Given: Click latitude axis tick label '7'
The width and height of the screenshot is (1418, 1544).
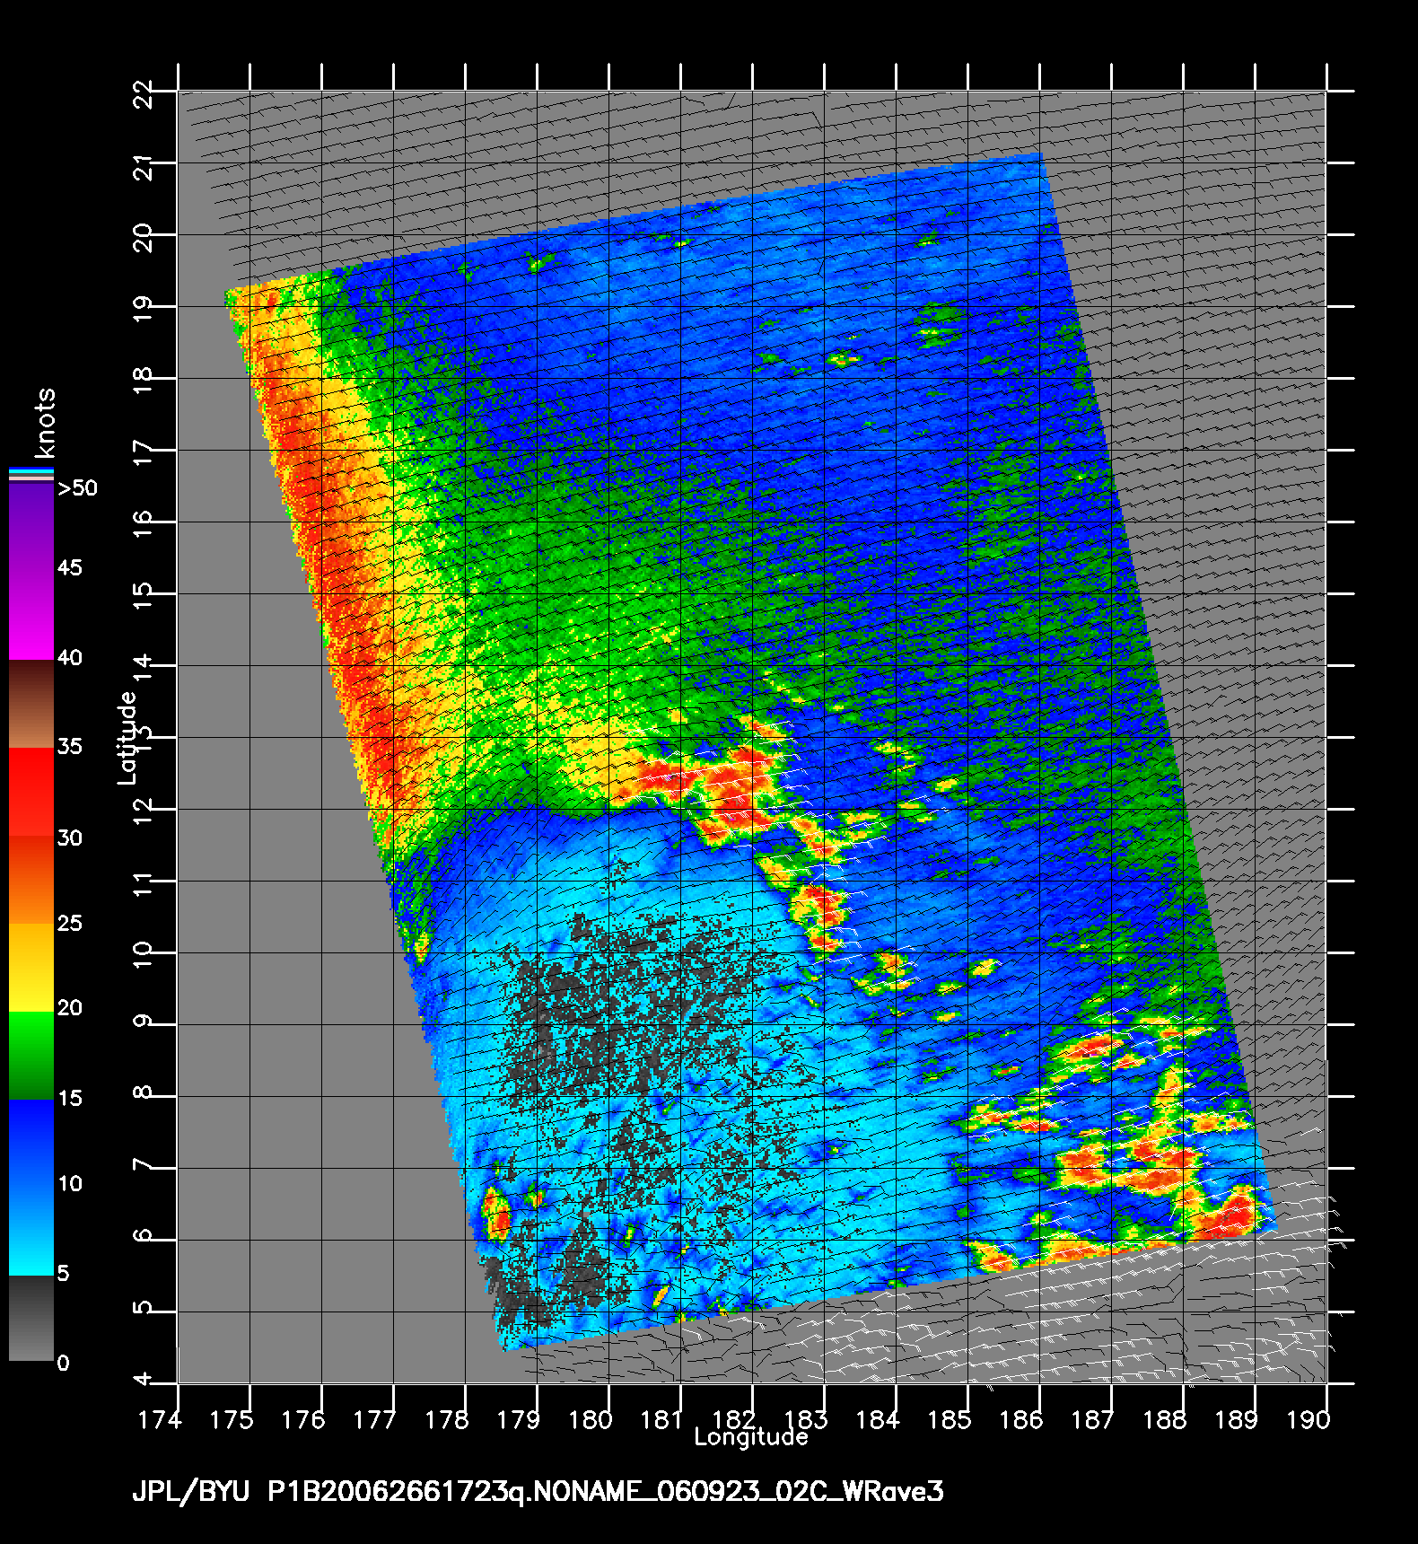Looking at the screenshot, I should (x=143, y=1165).
